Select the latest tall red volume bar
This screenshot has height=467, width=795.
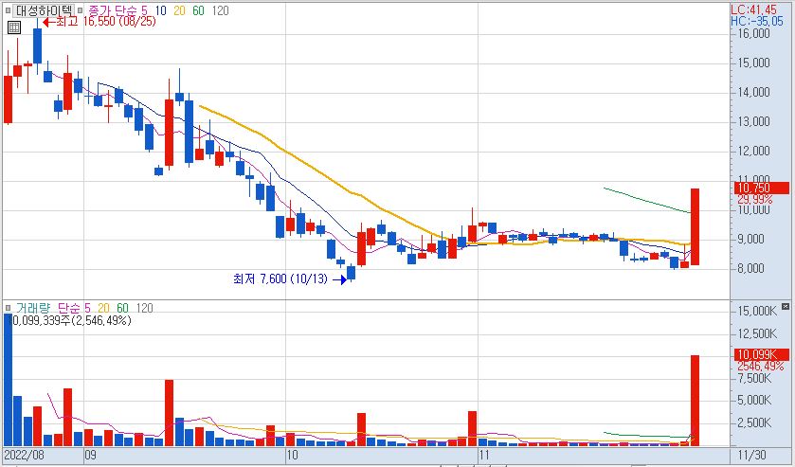[696, 401]
